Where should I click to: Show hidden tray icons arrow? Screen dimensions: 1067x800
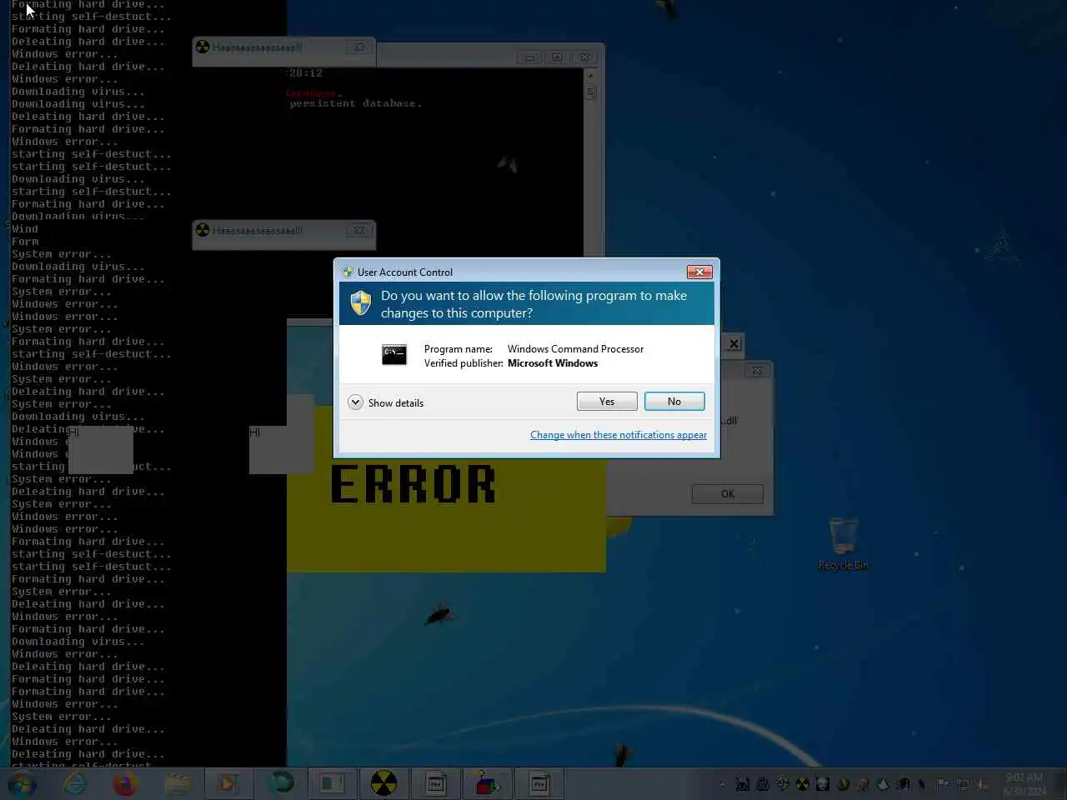722,784
